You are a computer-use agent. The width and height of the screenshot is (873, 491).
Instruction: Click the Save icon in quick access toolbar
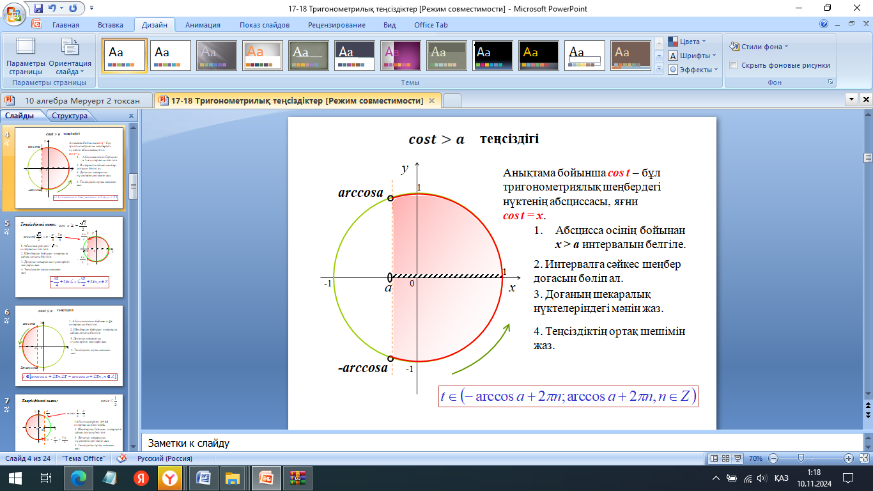coord(38,9)
